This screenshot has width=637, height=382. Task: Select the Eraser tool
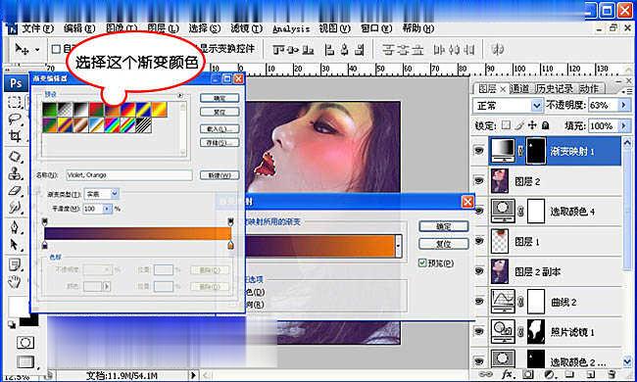(15, 191)
